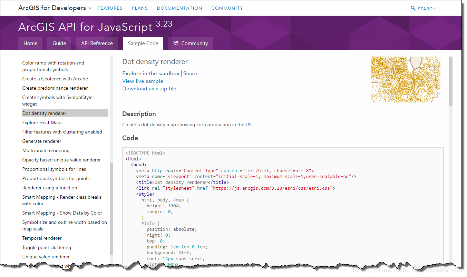Click the Code heading

tap(130, 138)
